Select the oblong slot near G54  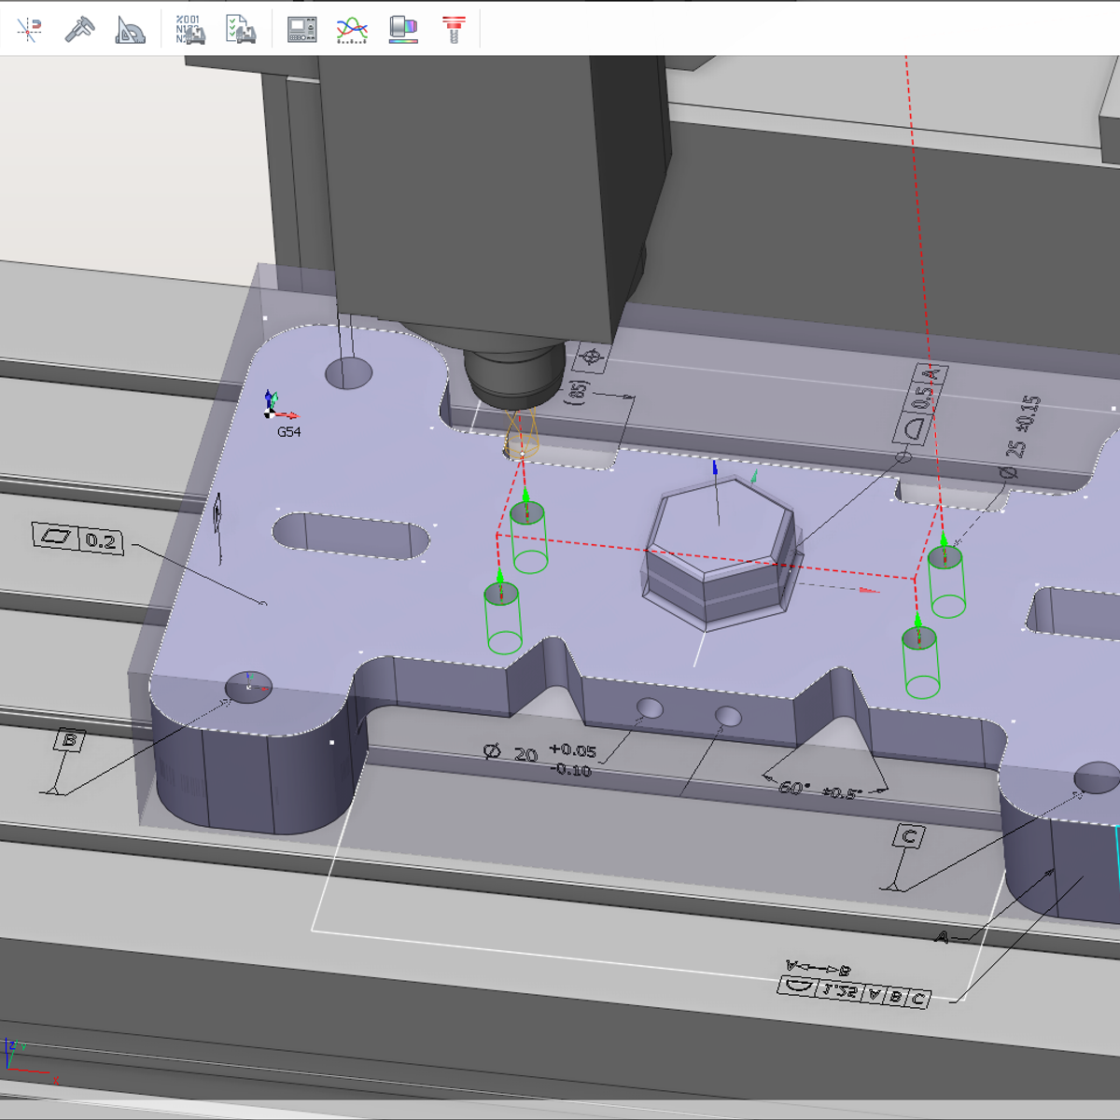[351, 536]
